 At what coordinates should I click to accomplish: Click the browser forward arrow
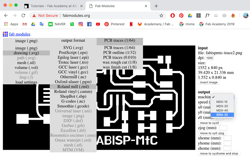14,16
